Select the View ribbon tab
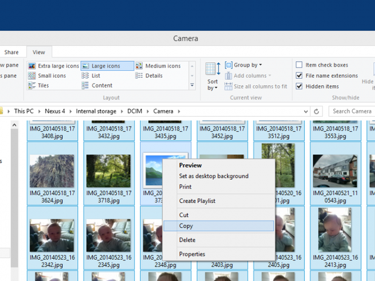Viewport: 375px width, 281px height. pyautogui.click(x=39, y=52)
